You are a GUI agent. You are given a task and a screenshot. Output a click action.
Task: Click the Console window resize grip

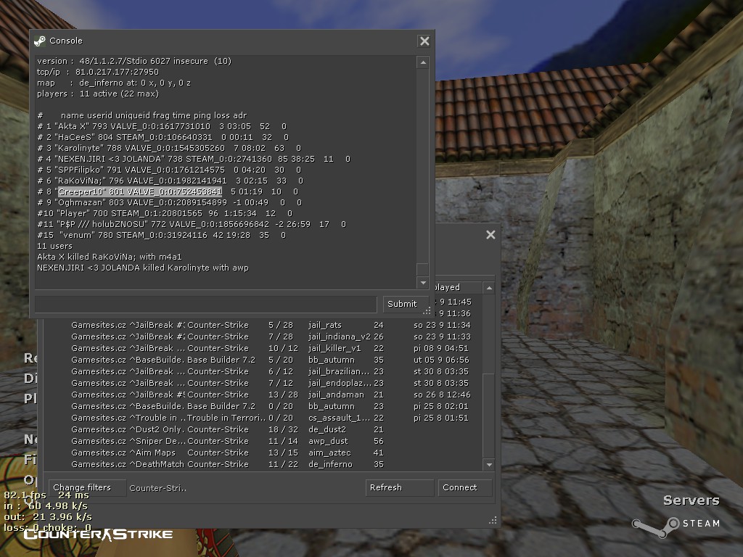427,310
